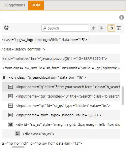
Task: Select the input name="q" row
Action: pos(61,87)
